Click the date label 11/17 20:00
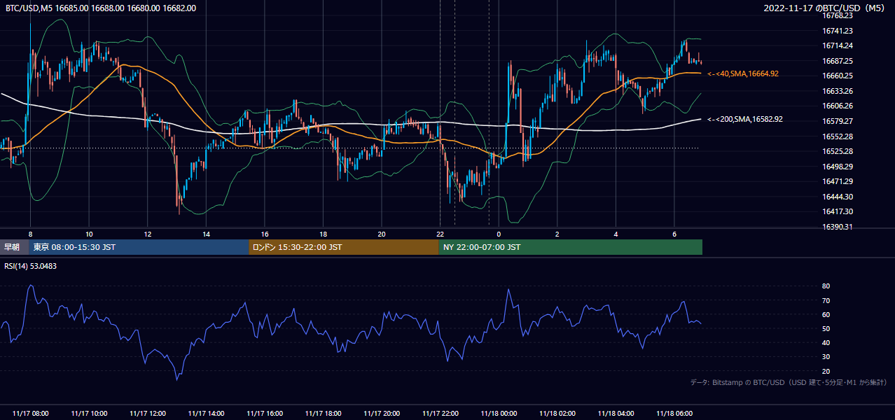Viewport: 895px width, 420px height. [x=382, y=413]
